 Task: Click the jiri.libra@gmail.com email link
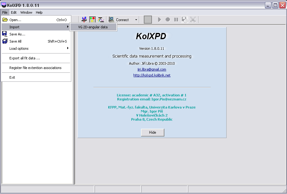click(152, 69)
